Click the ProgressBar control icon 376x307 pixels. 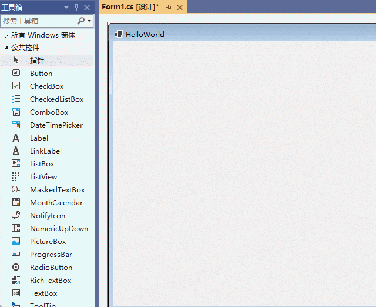16,254
